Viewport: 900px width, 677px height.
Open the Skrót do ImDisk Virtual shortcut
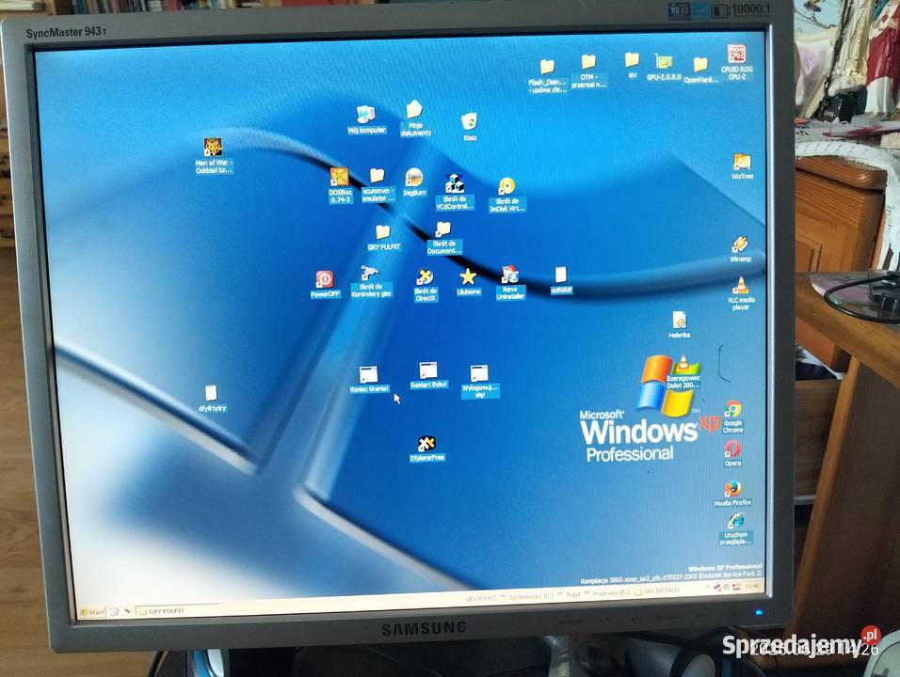click(x=506, y=195)
